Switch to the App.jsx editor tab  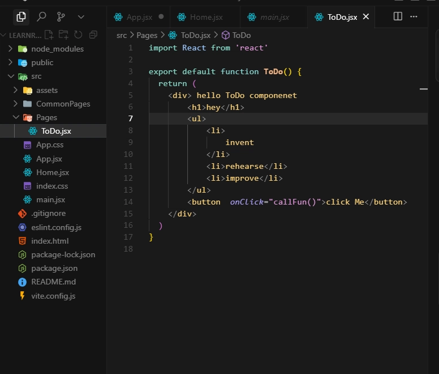click(139, 17)
